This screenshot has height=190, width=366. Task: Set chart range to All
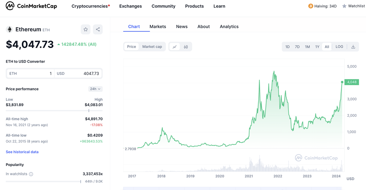(x=327, y=47)
